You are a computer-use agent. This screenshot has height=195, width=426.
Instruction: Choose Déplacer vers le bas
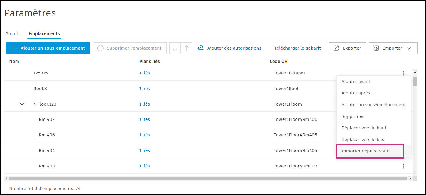(363, 140)
